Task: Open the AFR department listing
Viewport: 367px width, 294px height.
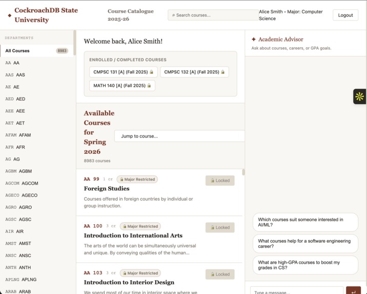Action: pos(37,147)
